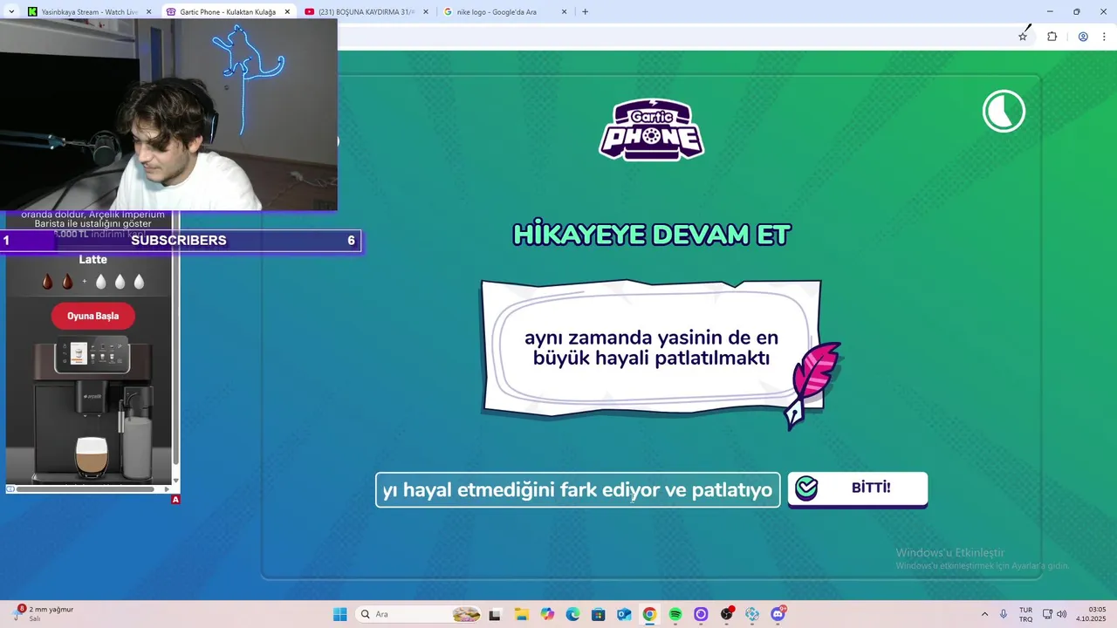Open the Chrome profile avatar
The height and width of the screenshot is (628, 1117).
[x=1083, y=37]
